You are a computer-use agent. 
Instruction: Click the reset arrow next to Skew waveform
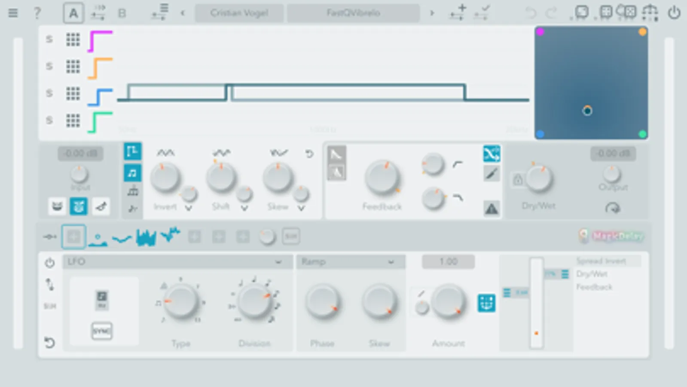tap(309, 154)
